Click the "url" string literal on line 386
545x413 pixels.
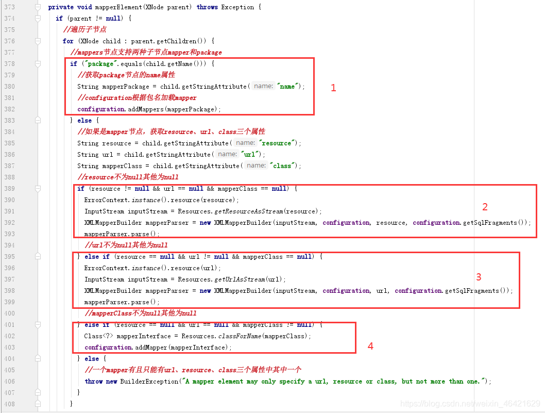click(249, 155)
